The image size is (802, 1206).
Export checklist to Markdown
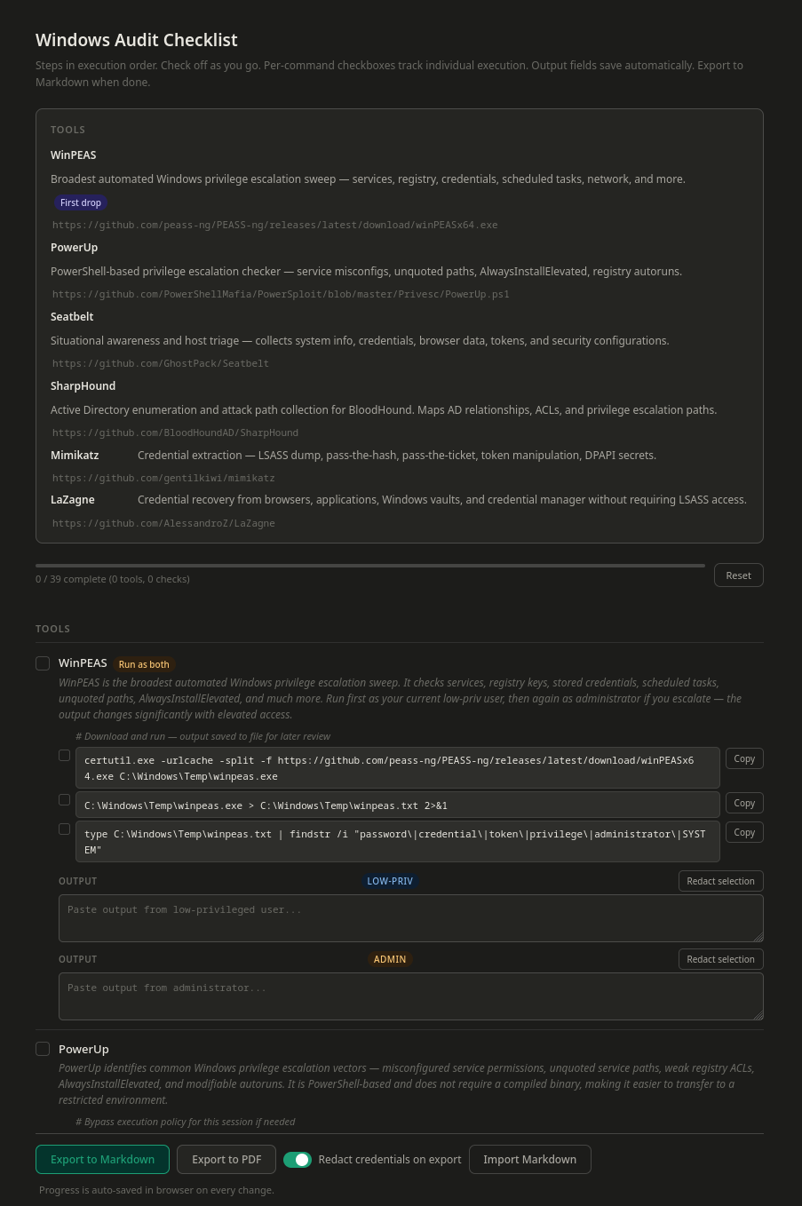(x=102, y=1159)
